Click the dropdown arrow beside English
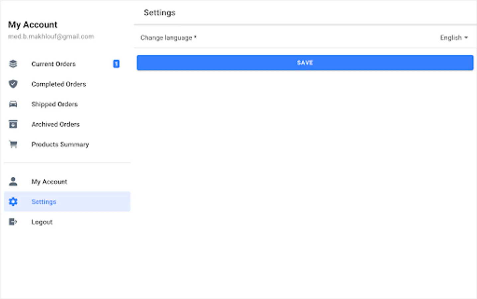Image resolution: width=477 pixels, height=299 pixels. (x=466, y=38)
